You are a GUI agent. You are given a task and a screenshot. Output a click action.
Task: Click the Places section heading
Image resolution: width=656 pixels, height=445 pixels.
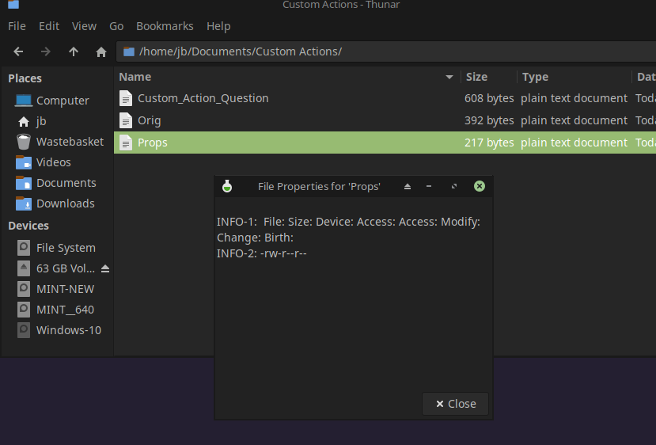tap(25, 78)
